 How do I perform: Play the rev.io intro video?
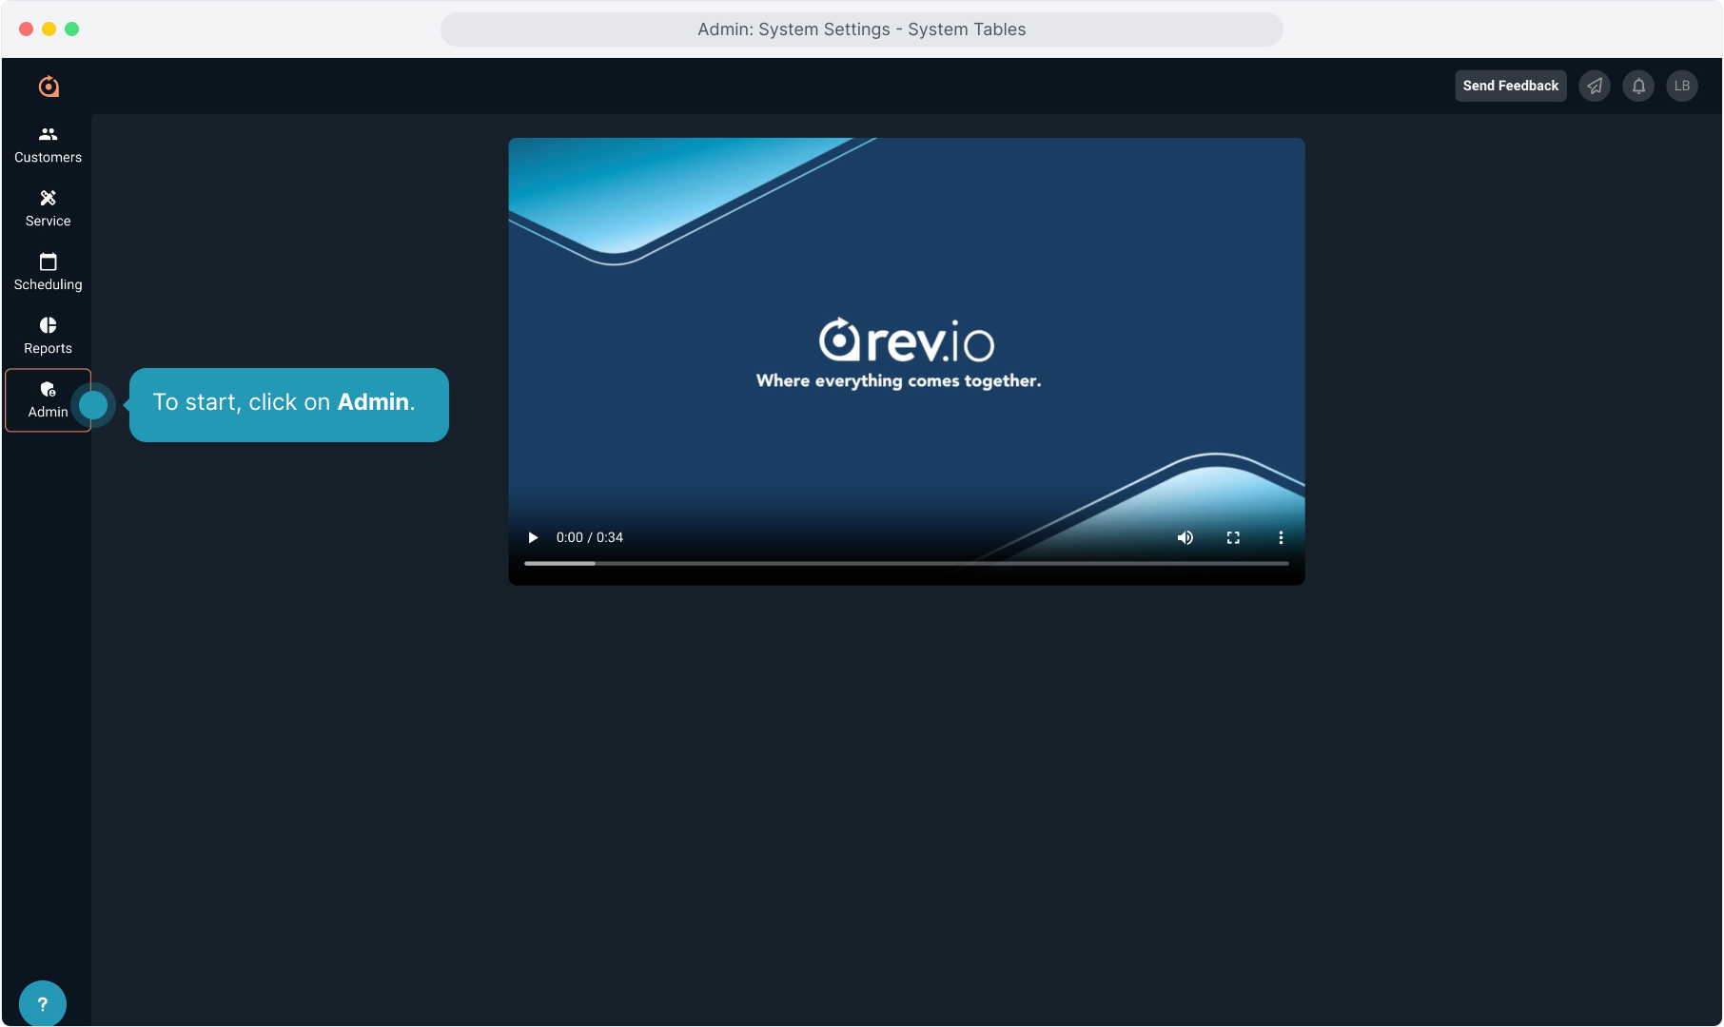point(533,537)
